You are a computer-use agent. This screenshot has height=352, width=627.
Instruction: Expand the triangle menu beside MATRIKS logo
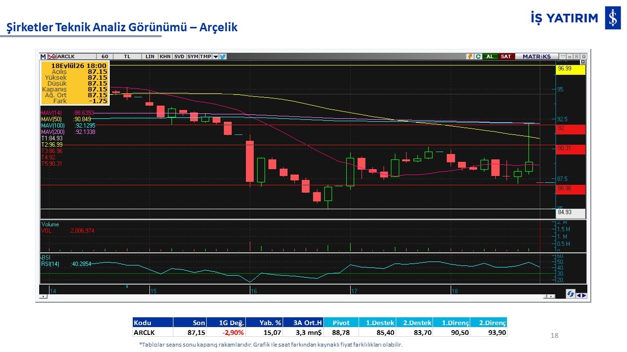click(563, 56)
